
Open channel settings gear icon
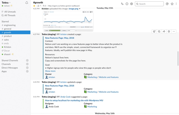(x=132, y=4)
